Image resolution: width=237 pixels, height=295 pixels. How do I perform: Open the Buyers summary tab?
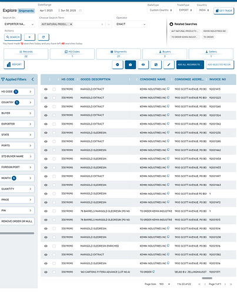(165, 54)
